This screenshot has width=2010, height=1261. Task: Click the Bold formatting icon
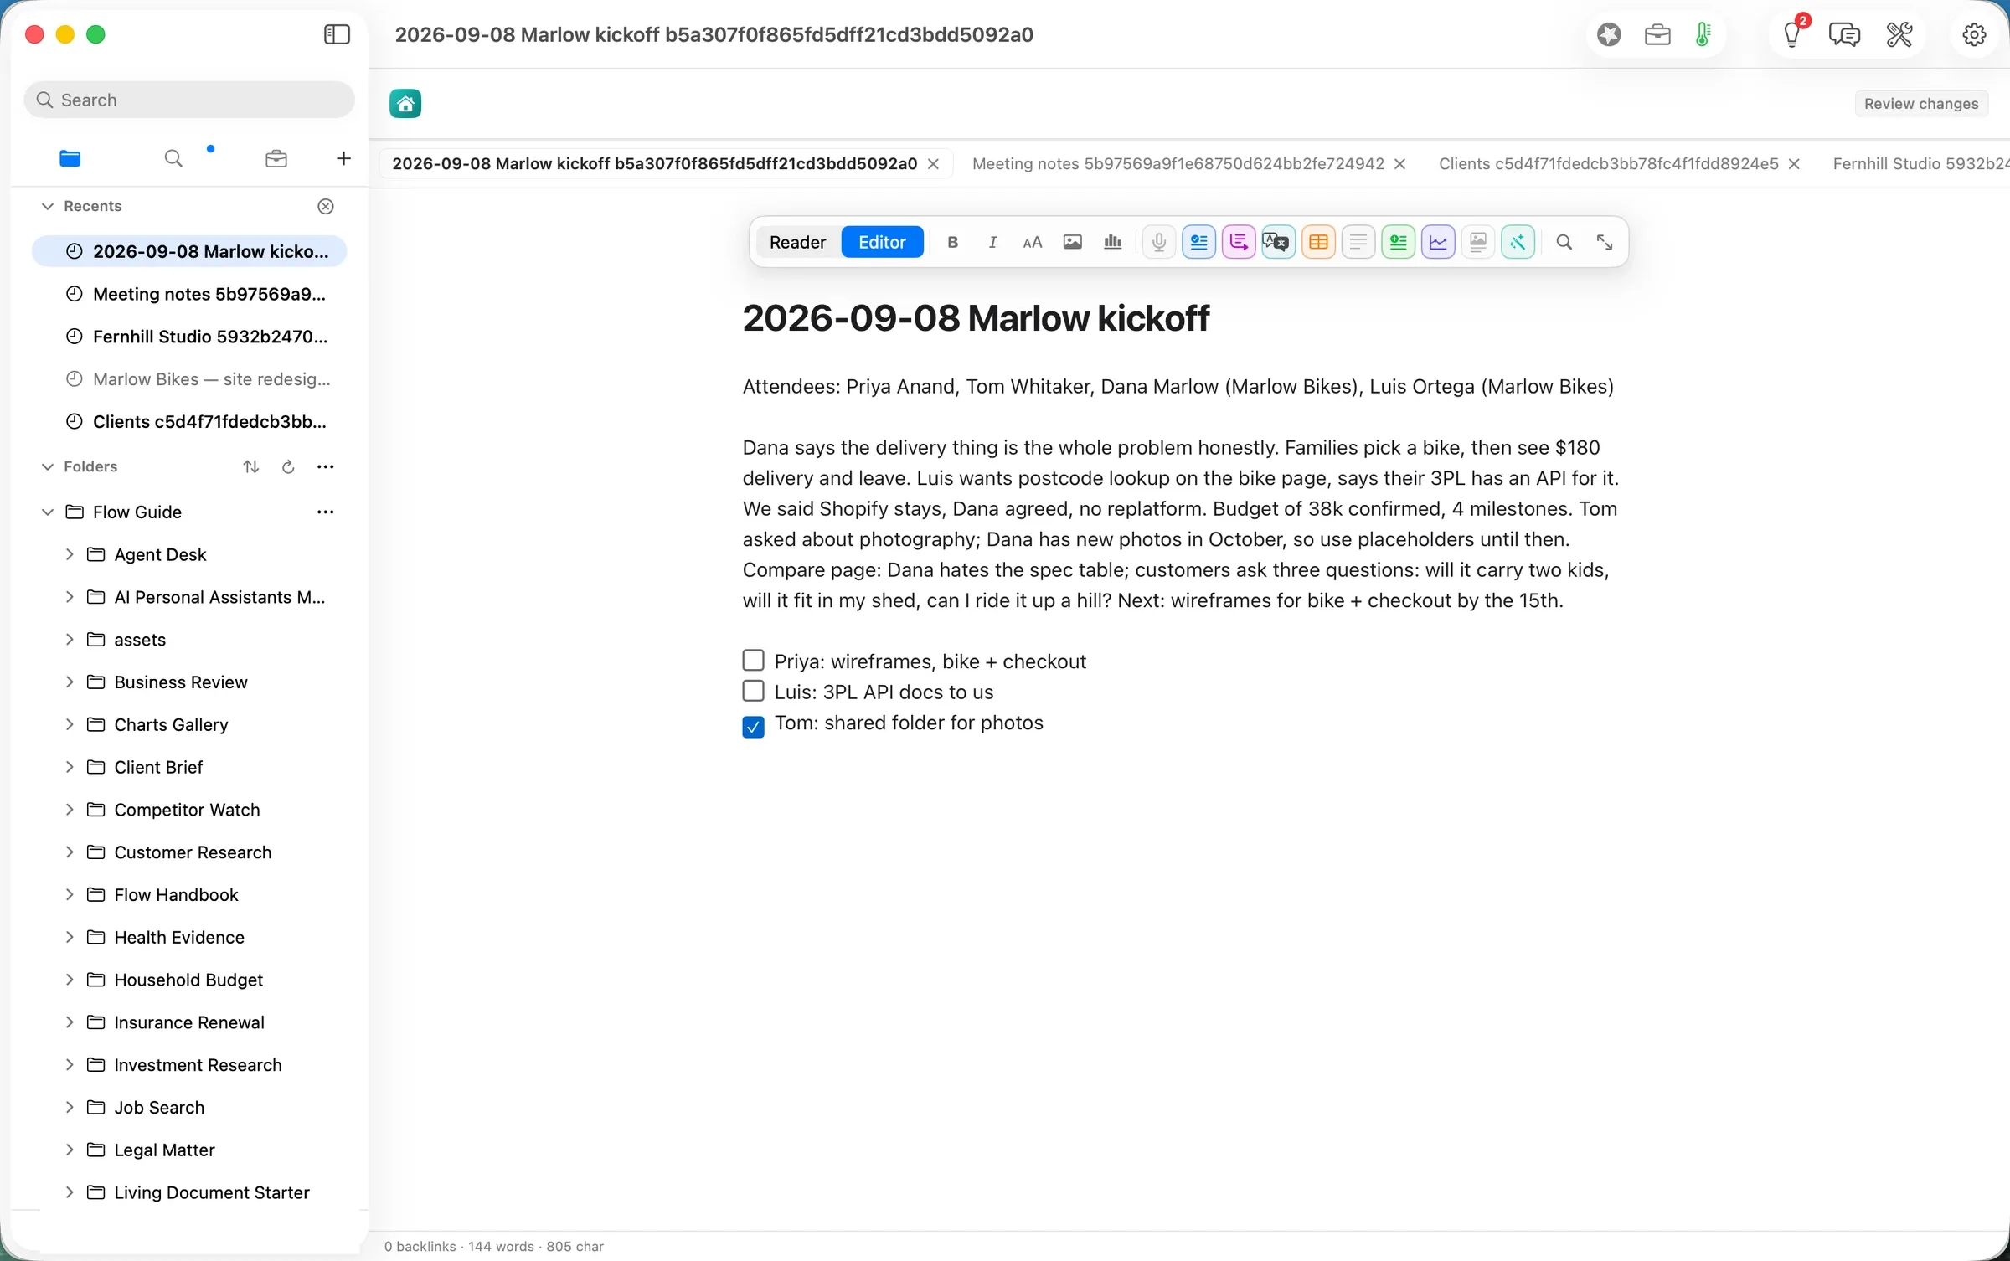(952, 242)
